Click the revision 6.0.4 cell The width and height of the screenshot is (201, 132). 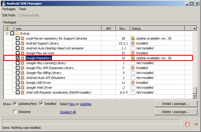click(124, 92)
